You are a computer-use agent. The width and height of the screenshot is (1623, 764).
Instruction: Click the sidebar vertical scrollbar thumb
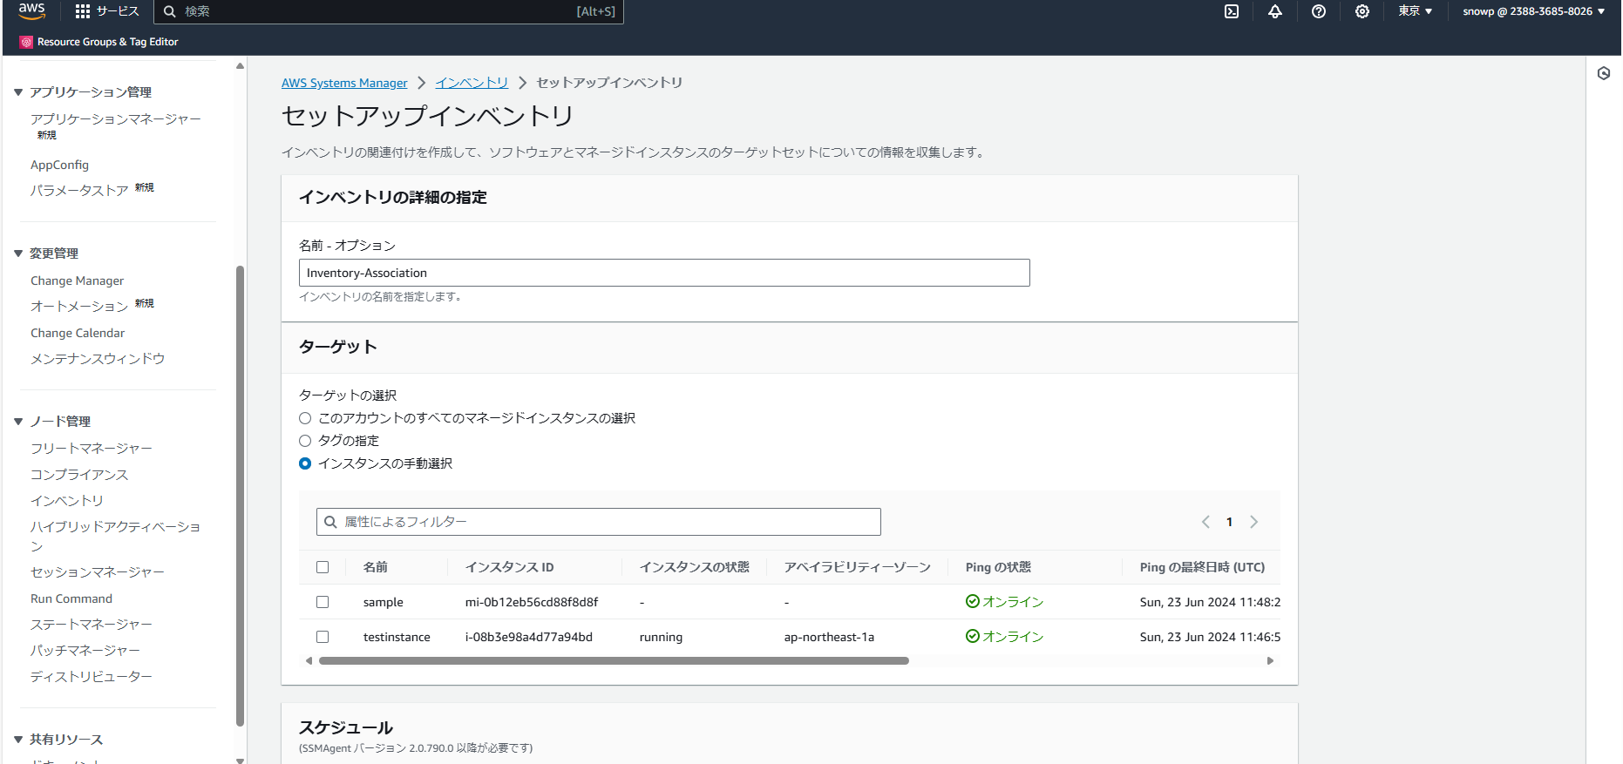coord(240,495)
